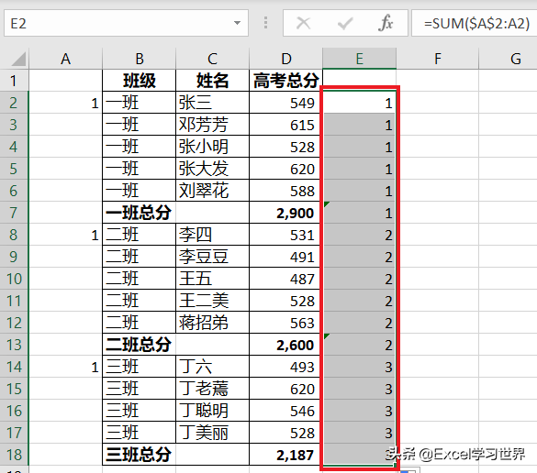Select row 7 header
The image size is (537, 473).
point(14,213)
